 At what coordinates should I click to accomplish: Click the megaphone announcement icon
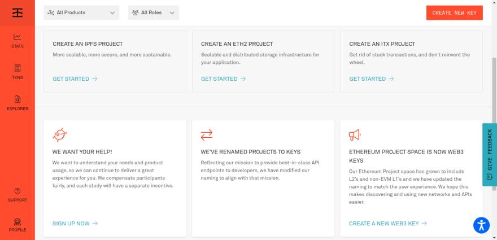point(355,134)
